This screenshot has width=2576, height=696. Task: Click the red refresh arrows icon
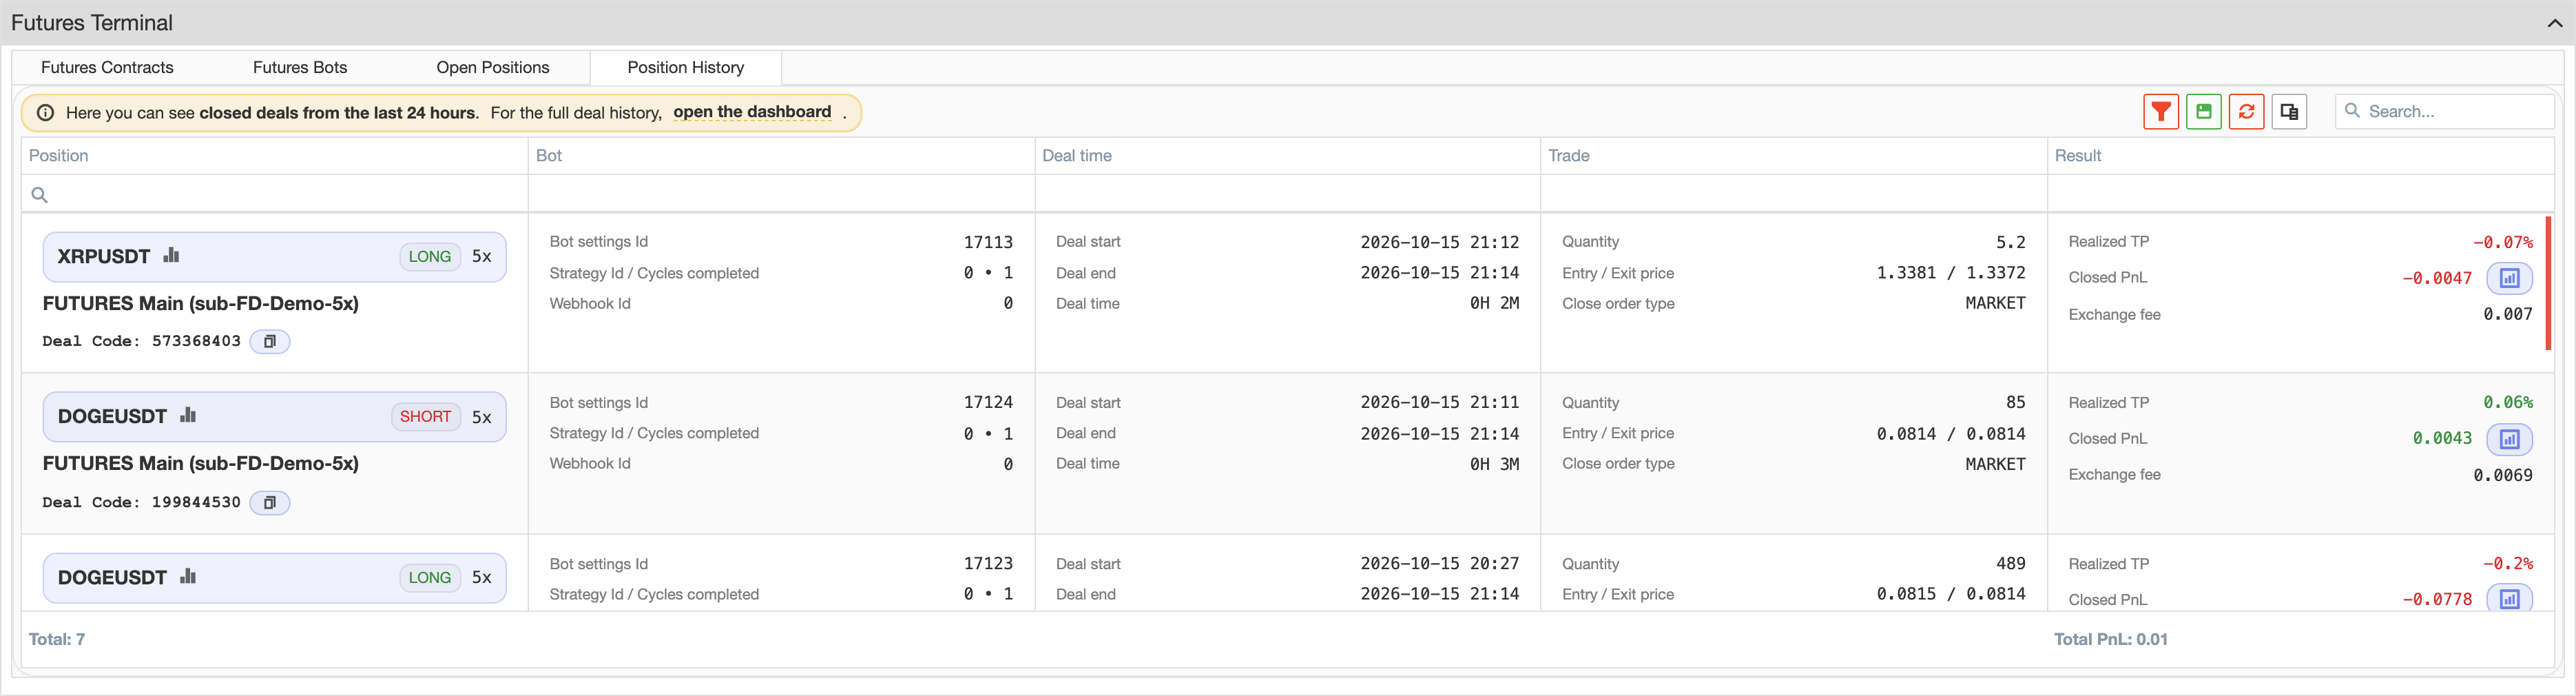(2247, 112)
